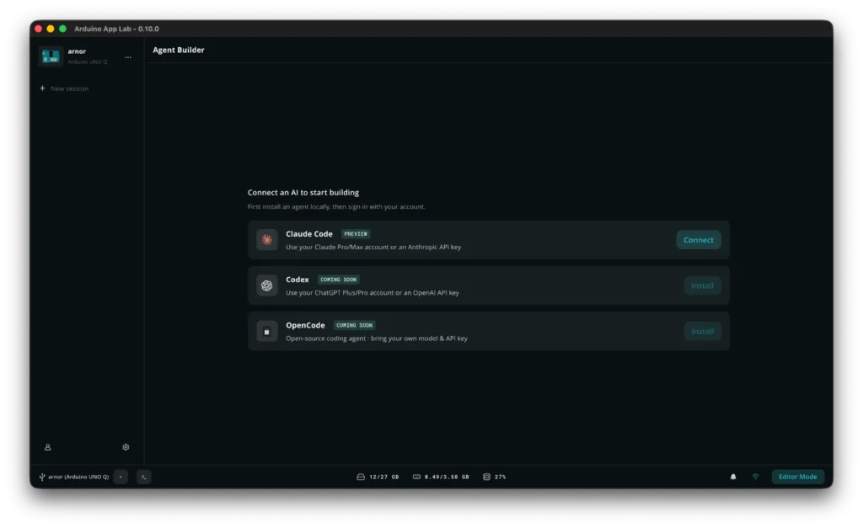
Task: Open notifications bell icon
Action: (x=733, y=477)
